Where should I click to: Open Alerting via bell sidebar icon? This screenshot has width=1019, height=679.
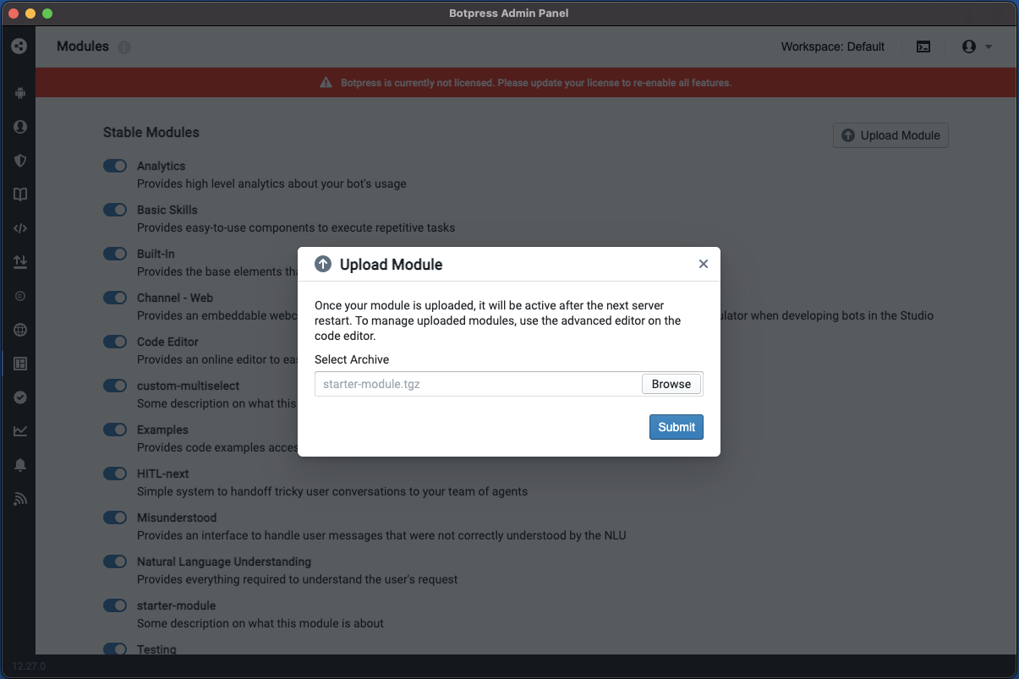20,465
